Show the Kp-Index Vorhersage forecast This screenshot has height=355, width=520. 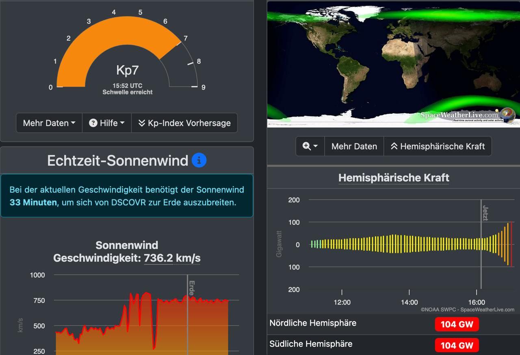[184, 123]
